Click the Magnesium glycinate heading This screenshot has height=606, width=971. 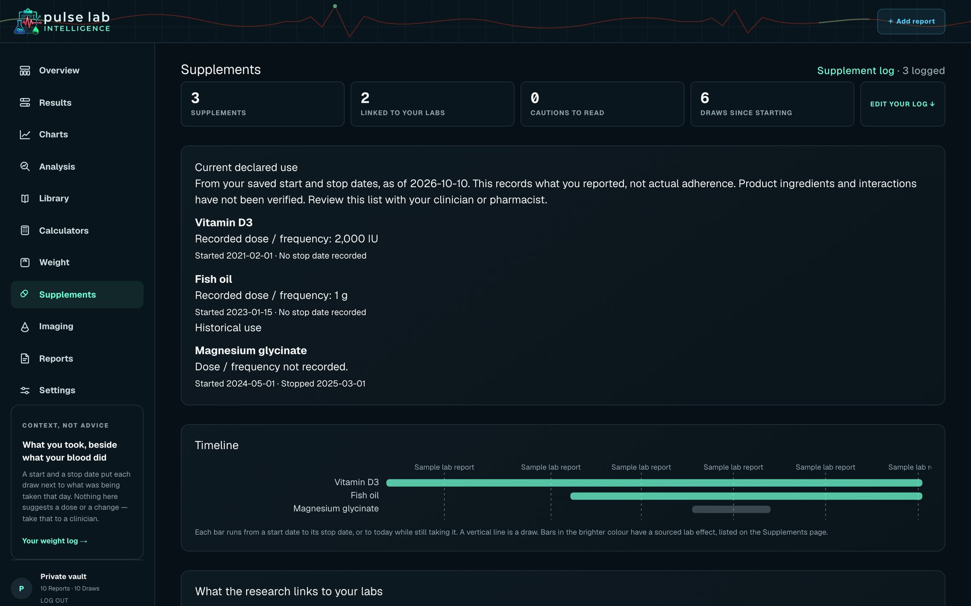coord(251,351)
